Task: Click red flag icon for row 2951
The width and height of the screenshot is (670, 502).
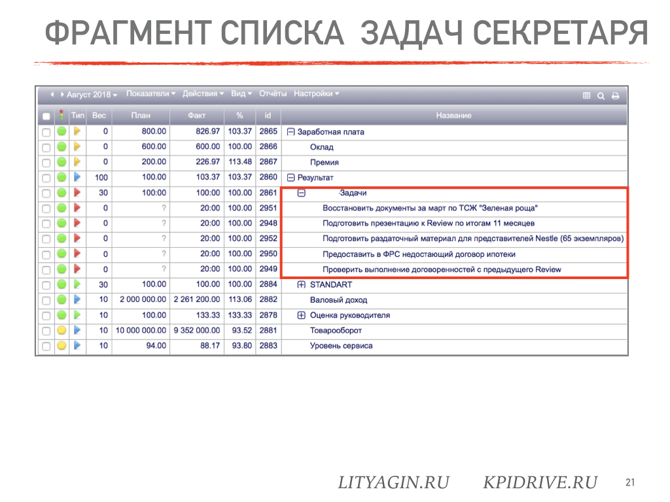Action: coord(77,208)
